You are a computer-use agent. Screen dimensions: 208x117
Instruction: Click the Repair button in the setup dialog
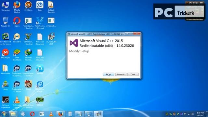click(109, 74)
